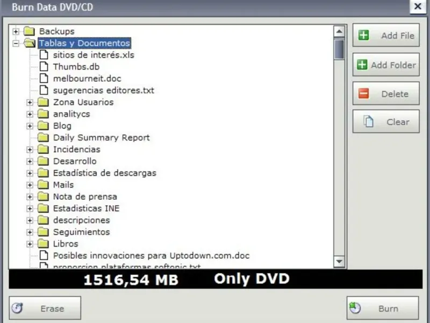
Task: Select sugerencias editores.txt file name
Action: 104,90
